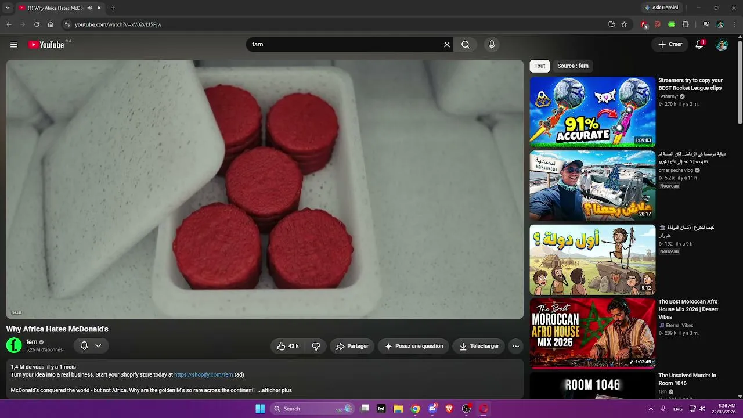
Task: Open the taskbar volume control
Action: coord(702,409)
